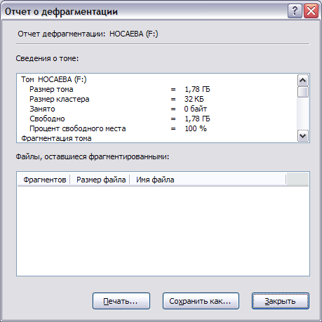Click the scrollbar thumb in volume info list

click(x=303, y=92)
